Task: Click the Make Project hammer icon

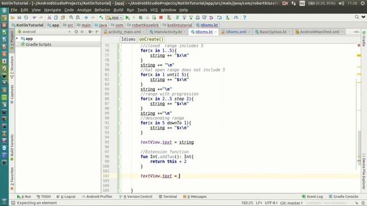Action: point(101,18)
